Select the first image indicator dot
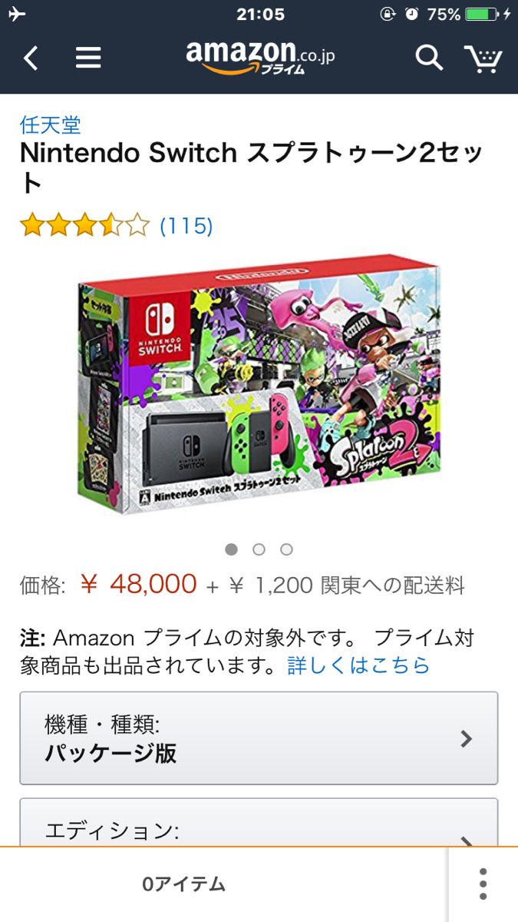This screenshot has width=518, height=922. pyautogui.click(x=232, y=549)
